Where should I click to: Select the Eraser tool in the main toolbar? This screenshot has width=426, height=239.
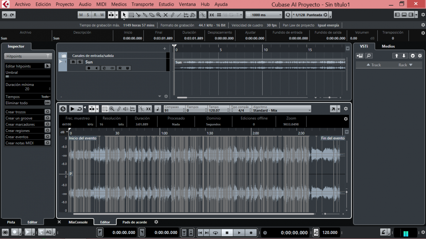click(152, 15)
